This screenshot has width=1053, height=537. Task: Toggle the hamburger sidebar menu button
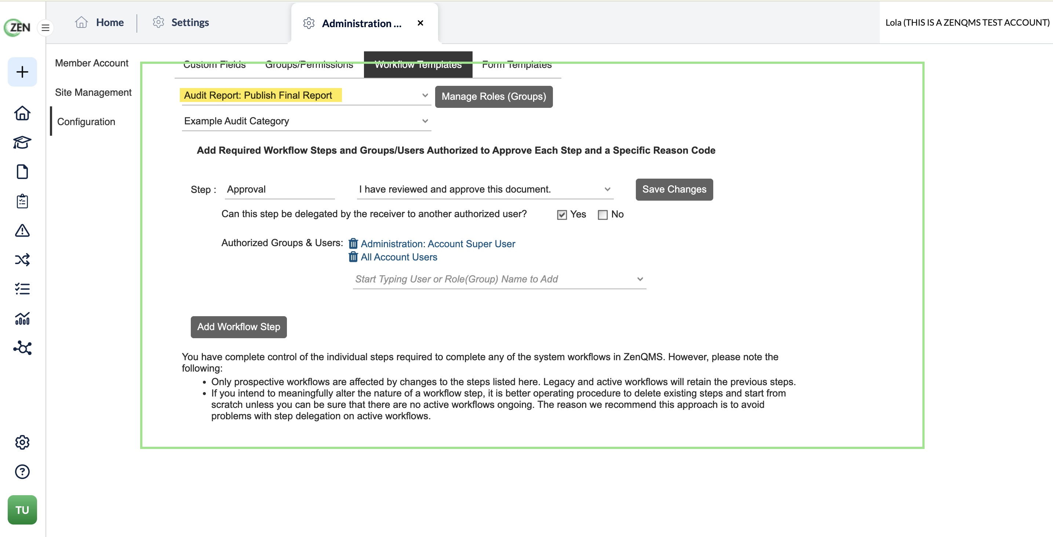tap(45, 28)
